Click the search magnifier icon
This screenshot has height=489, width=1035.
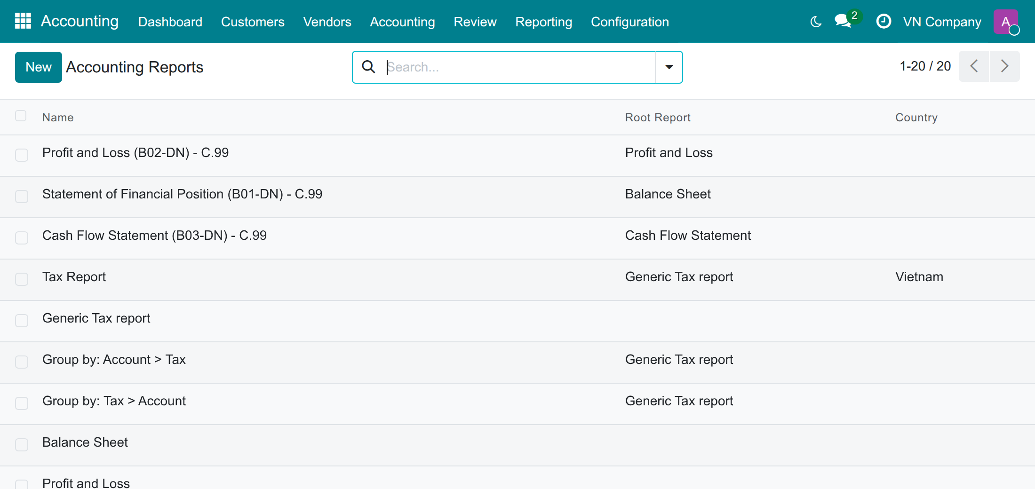click(x=368, y=67)
